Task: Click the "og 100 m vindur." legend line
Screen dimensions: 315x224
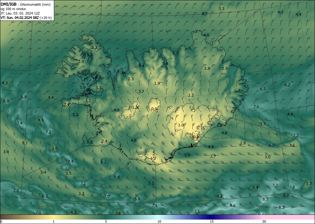Action: point(14,9)
